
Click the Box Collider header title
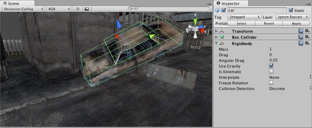[x=244, y=37]
